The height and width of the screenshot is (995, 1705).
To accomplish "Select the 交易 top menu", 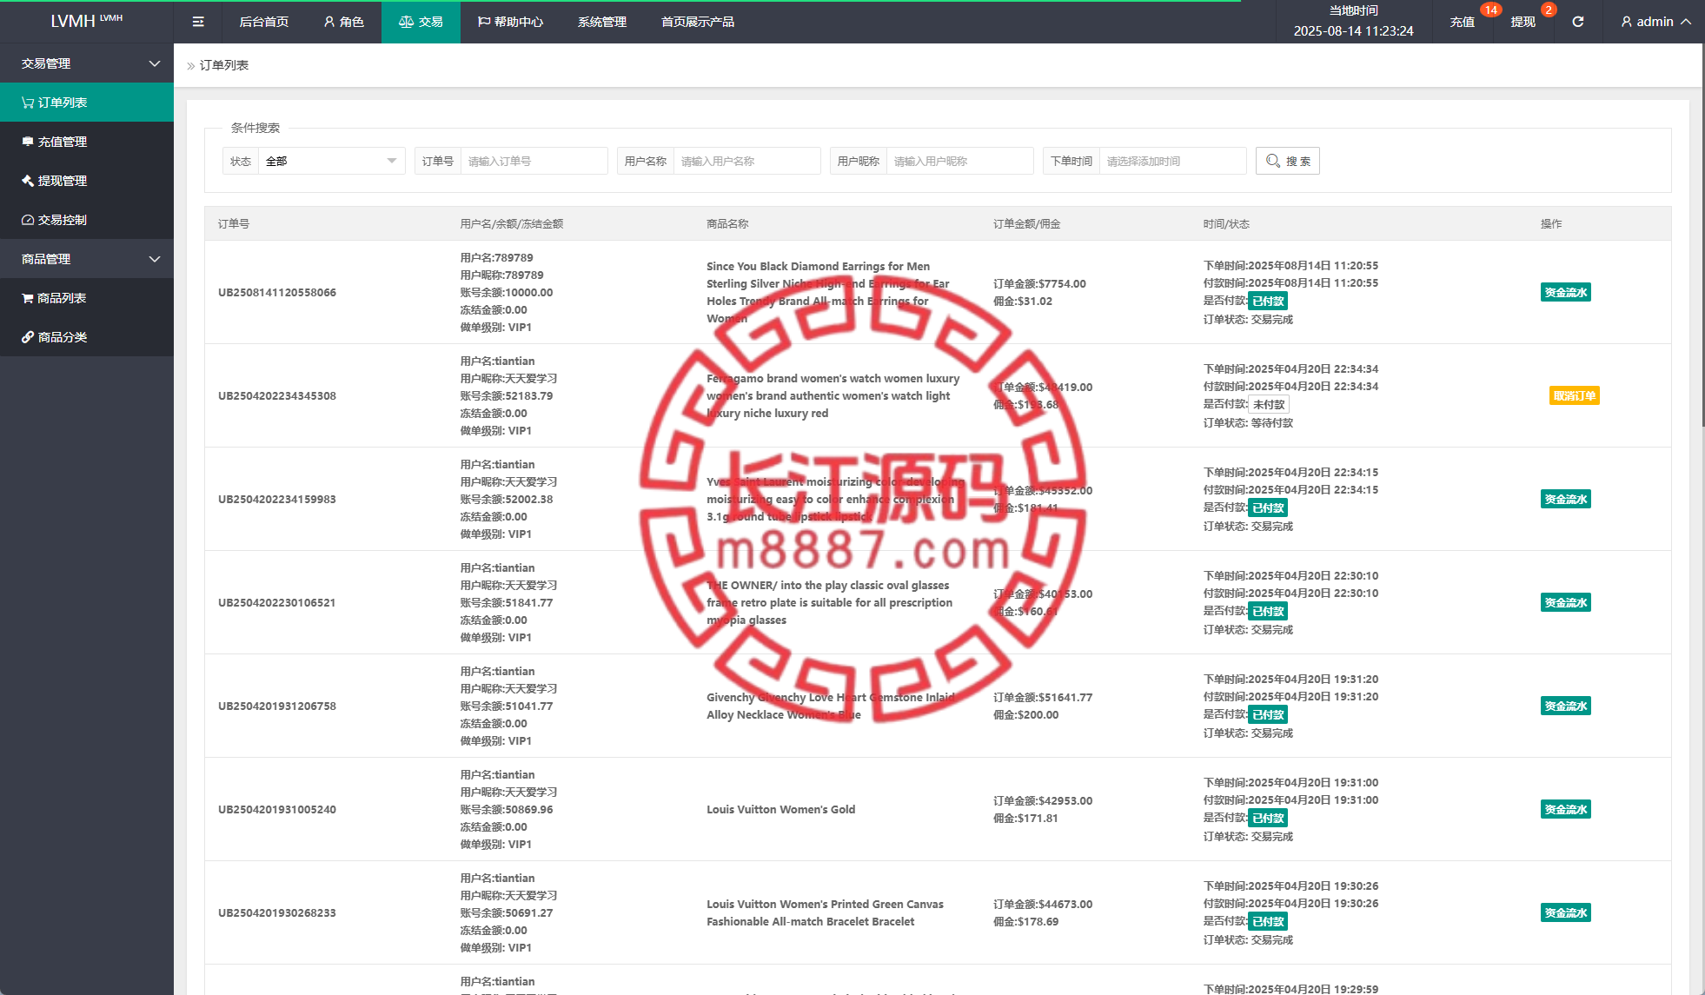I will pos(421,22).
